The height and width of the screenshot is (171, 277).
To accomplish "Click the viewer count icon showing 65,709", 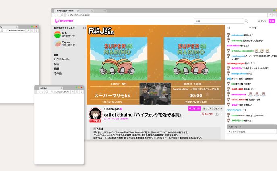I will click(x=203, y=114).
